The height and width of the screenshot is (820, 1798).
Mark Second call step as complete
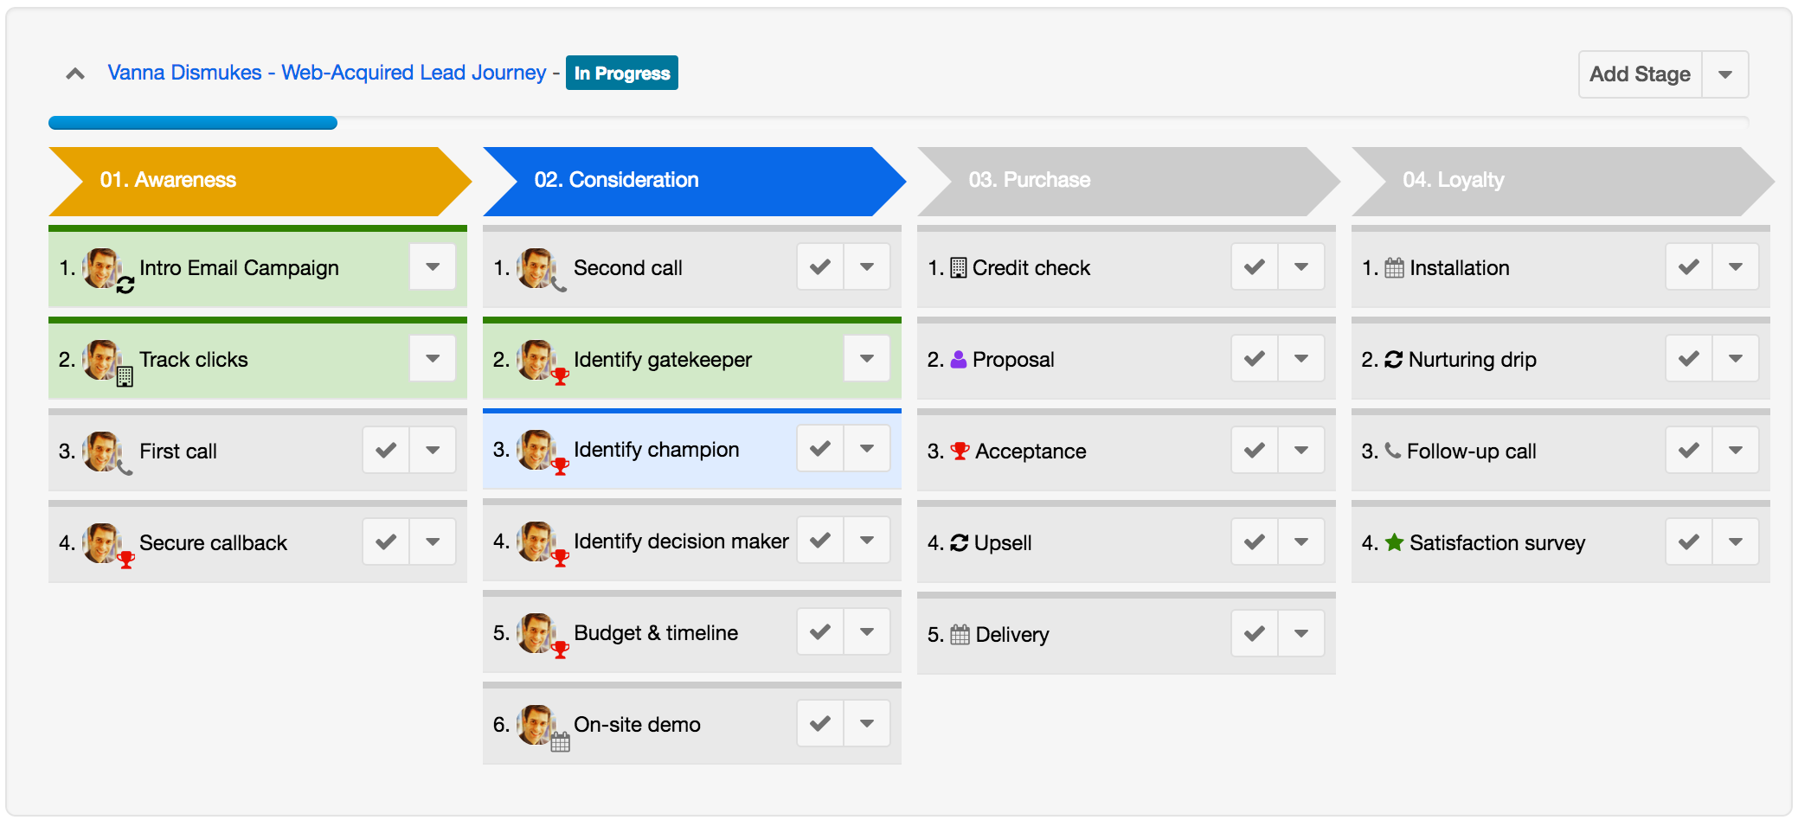[x=820, y=267]
